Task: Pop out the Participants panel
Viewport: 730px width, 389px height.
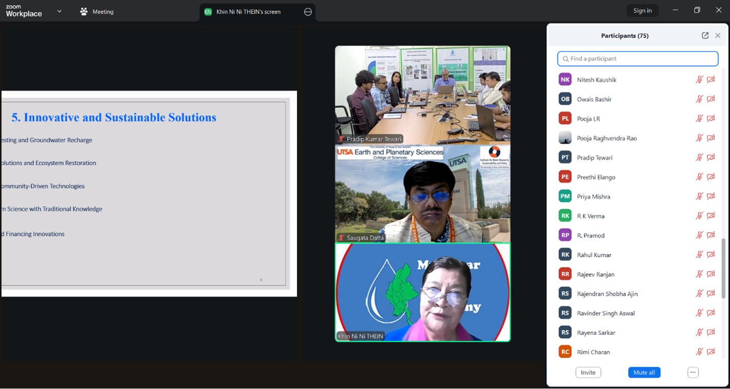Action: 705,36
